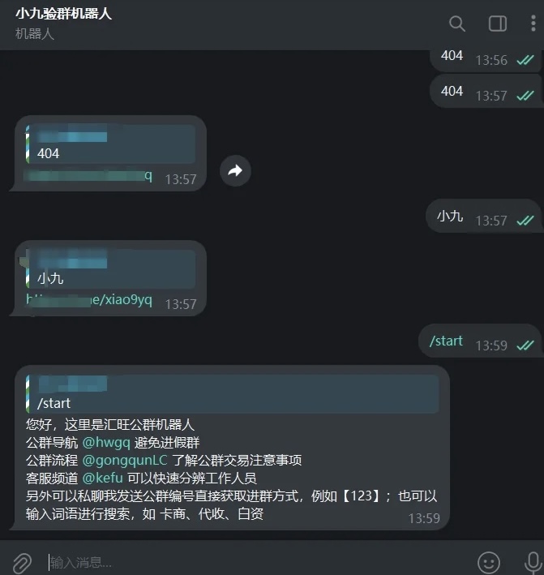Click the sent /start command message
Viewport: 544px width, 575px height.
pos(446,341)
